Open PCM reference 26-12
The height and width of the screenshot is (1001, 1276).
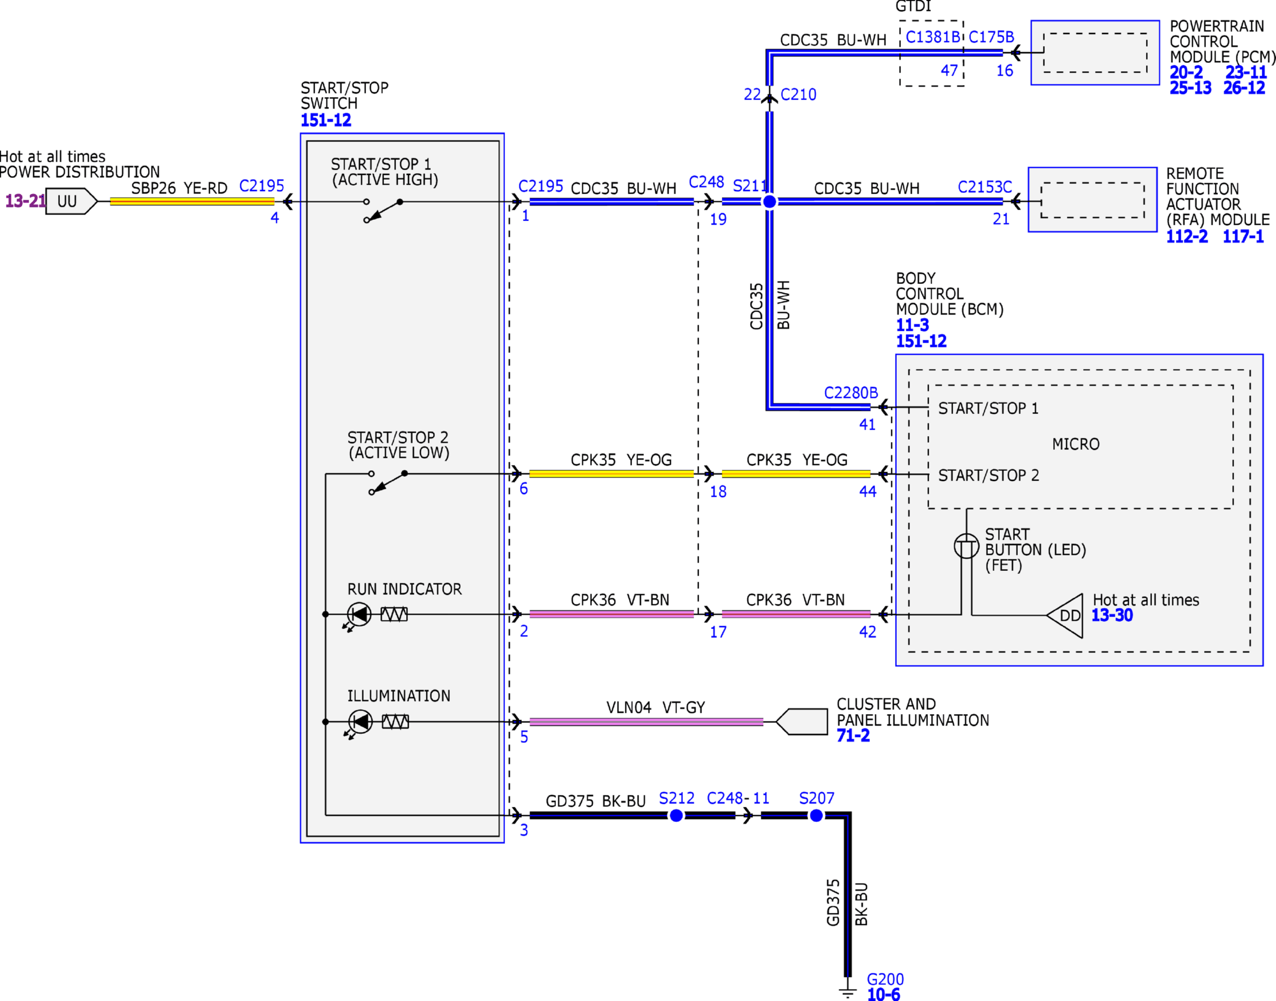pyautogui.click(x=1244, y=88)
